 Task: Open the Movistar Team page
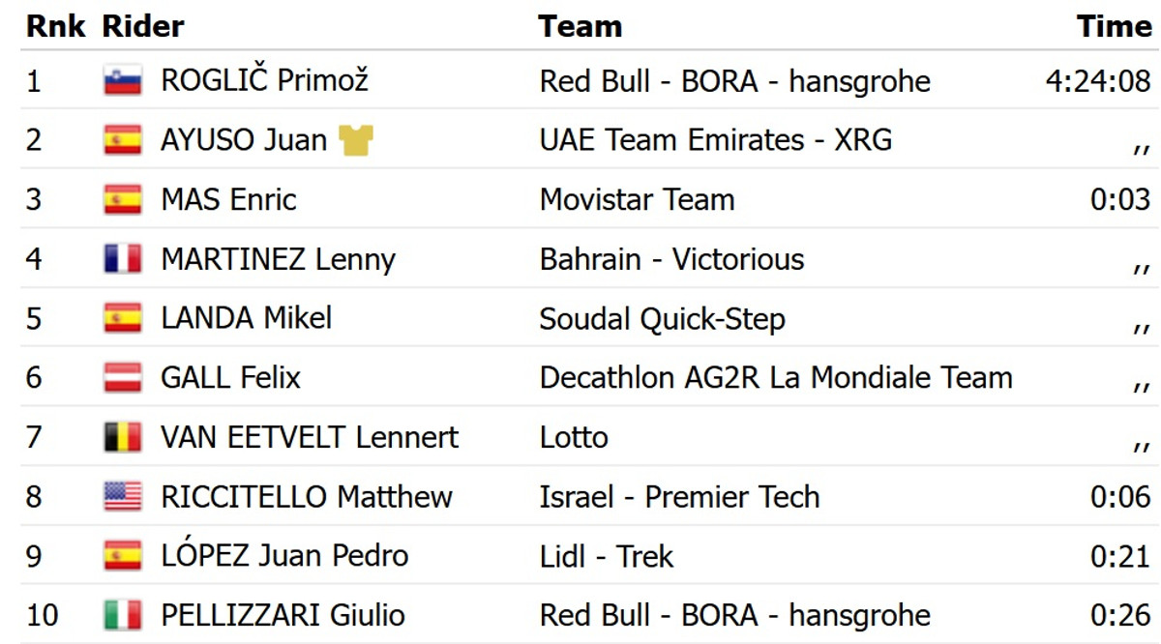637,200
